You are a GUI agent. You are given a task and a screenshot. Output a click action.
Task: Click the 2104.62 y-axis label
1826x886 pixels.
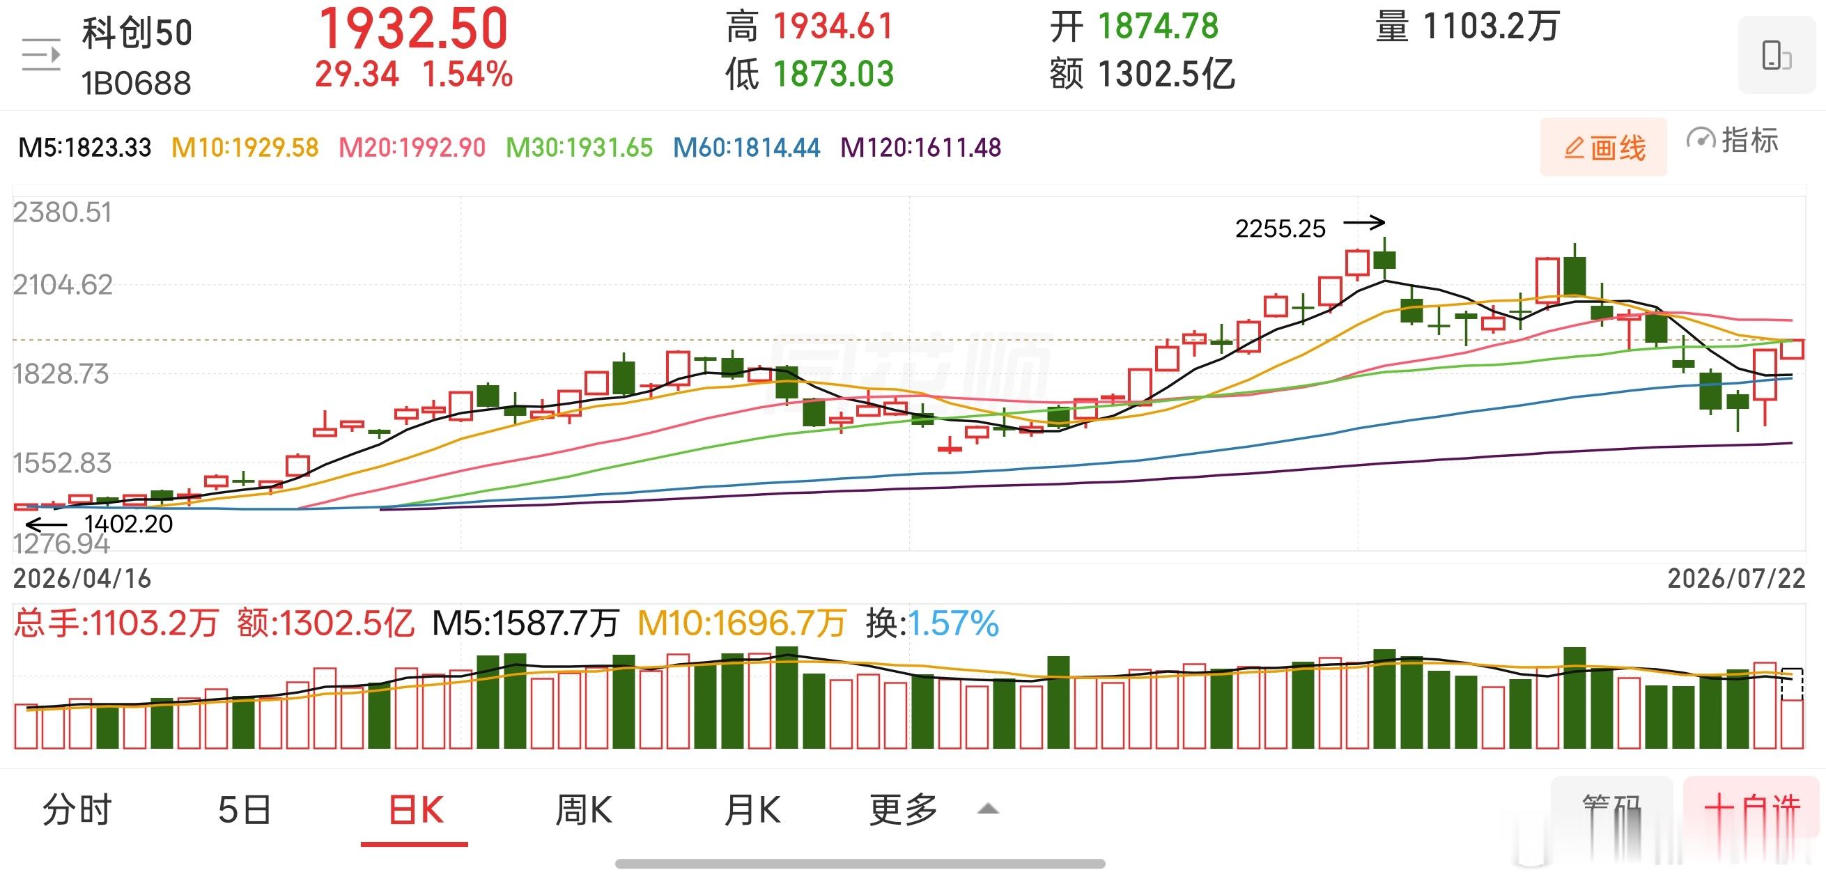click(x=63, y=285)
